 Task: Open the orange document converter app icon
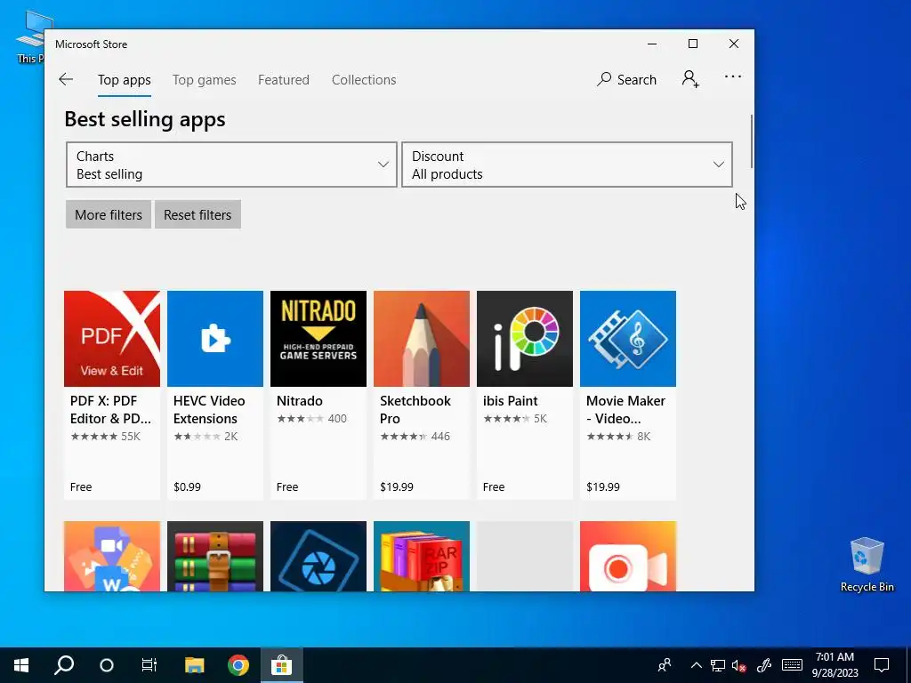pos(112,557)
